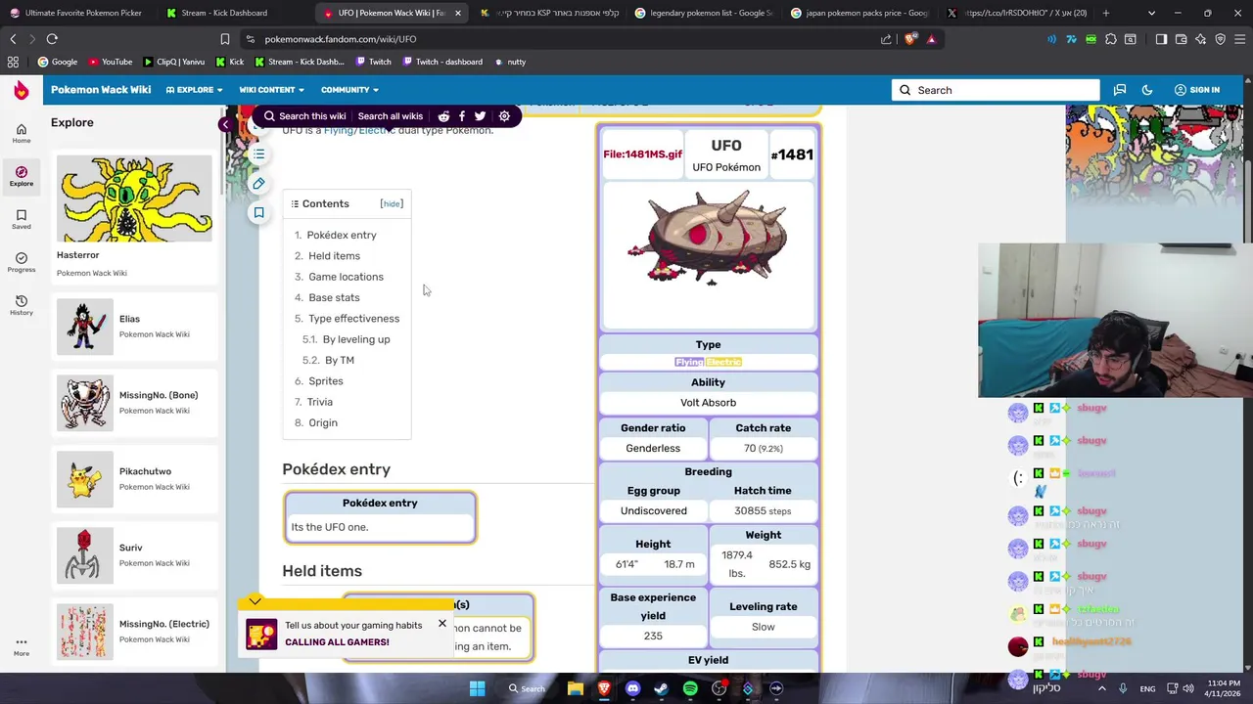Open the Progress sidebar icon
This screenshot has height=704, width=1253.
[x=21, y=262]
